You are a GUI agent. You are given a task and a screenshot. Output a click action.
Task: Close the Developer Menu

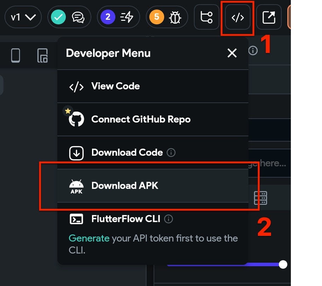pos(232,53)
